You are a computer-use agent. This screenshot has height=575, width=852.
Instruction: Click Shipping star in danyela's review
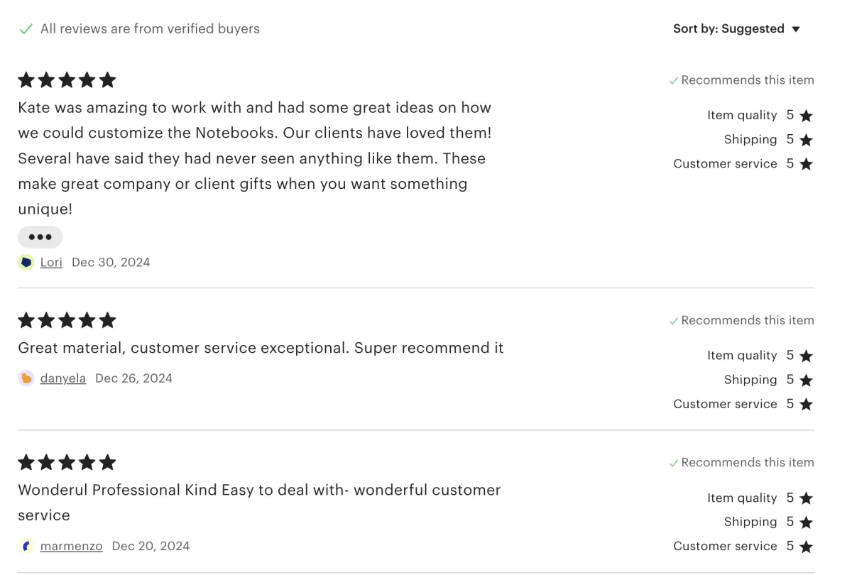click(806, 380)
